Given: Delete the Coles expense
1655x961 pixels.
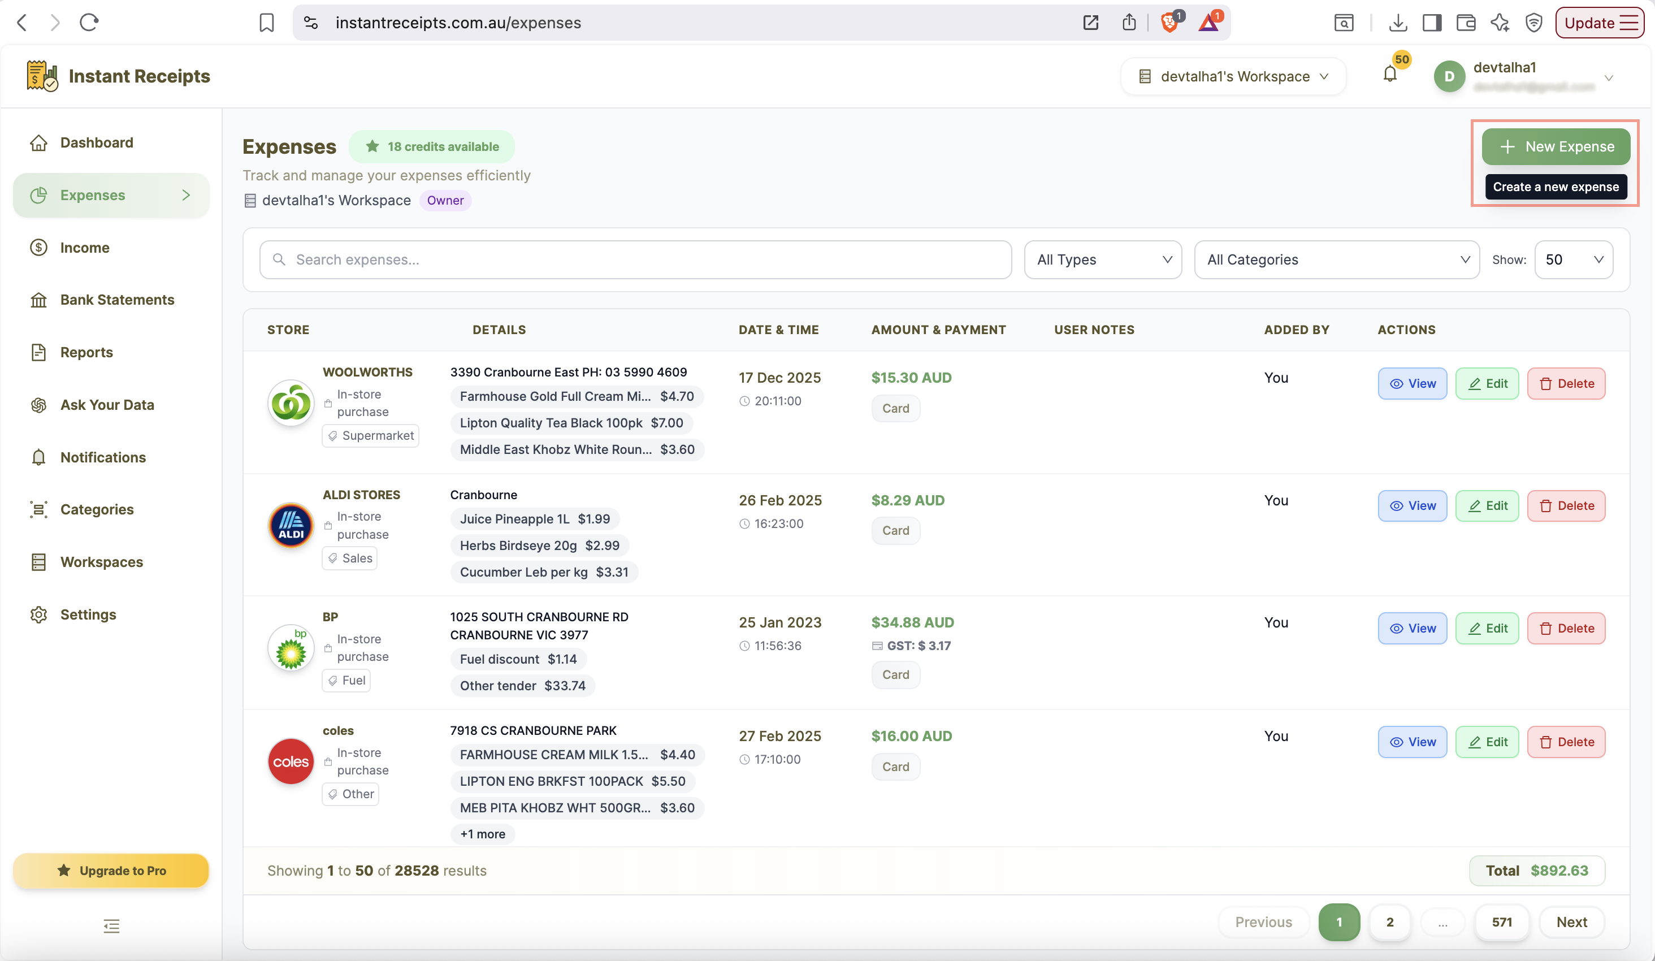Looking at the screenshot, I should 1566,742.
